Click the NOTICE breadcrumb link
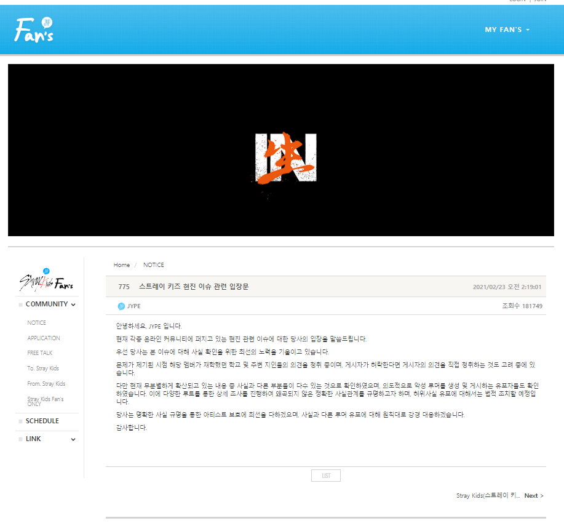The width and height of the screenshot is (564, 526). (154, 265)
